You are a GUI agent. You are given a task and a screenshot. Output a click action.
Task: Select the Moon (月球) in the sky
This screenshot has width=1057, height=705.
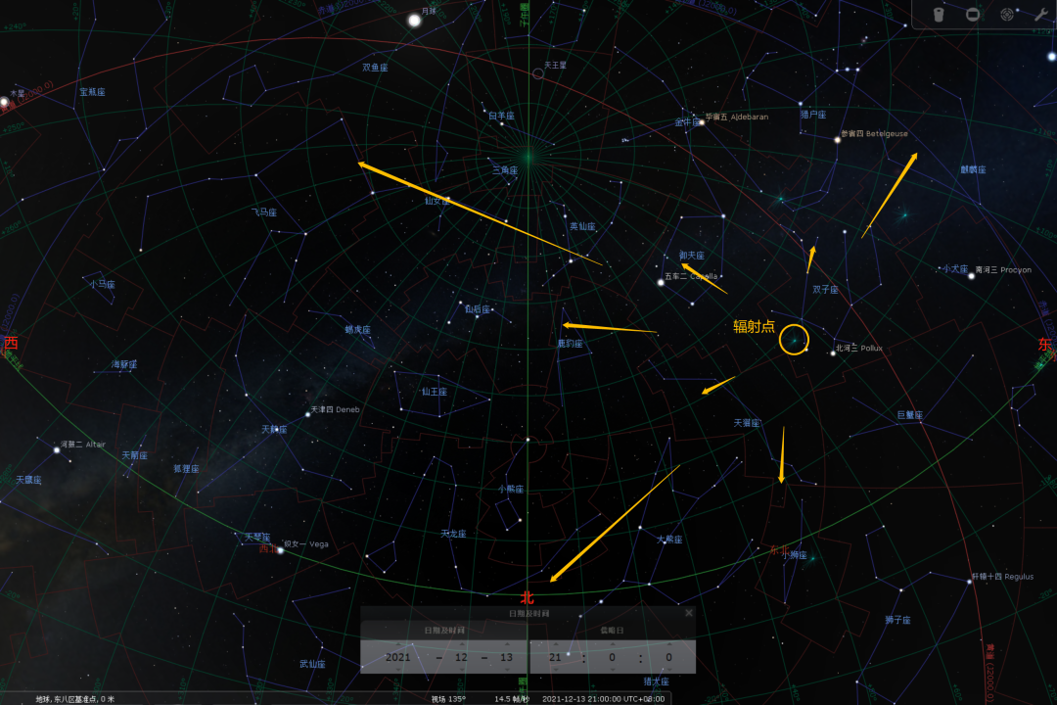(x=415, y=21)
